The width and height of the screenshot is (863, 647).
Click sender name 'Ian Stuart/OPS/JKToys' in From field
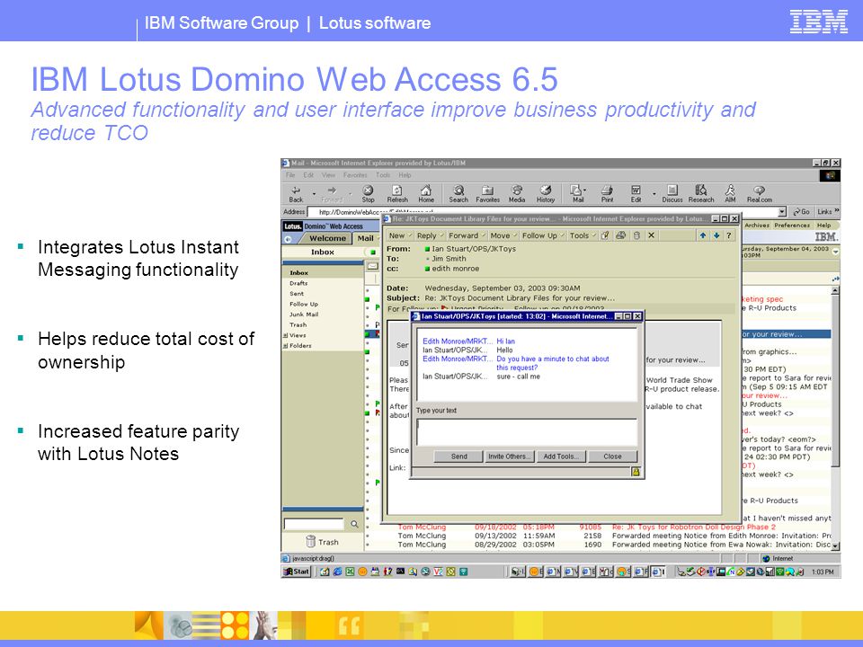(474, 249)
